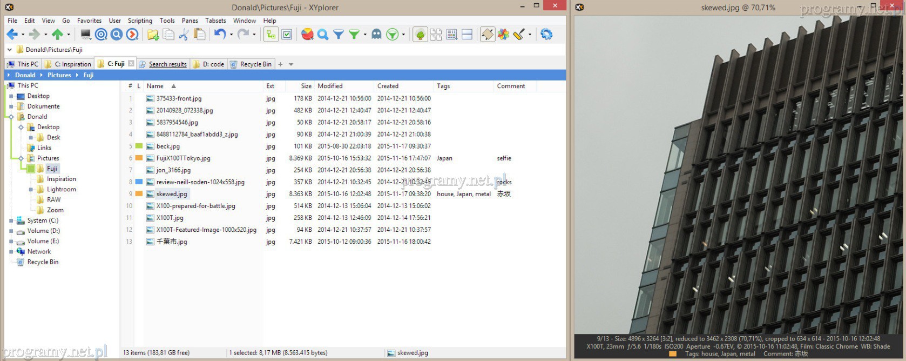
Task: Click the Up folder green arrow
Action: click(57, 35)
